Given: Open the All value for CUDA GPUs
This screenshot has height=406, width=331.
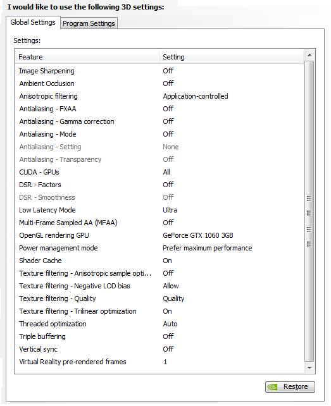Looking at the screenshot, I should point(166,172).
